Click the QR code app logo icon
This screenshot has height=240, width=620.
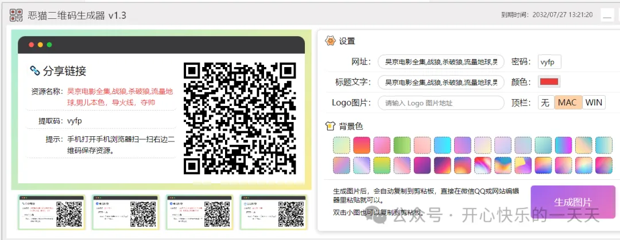(x=16, y=15)
